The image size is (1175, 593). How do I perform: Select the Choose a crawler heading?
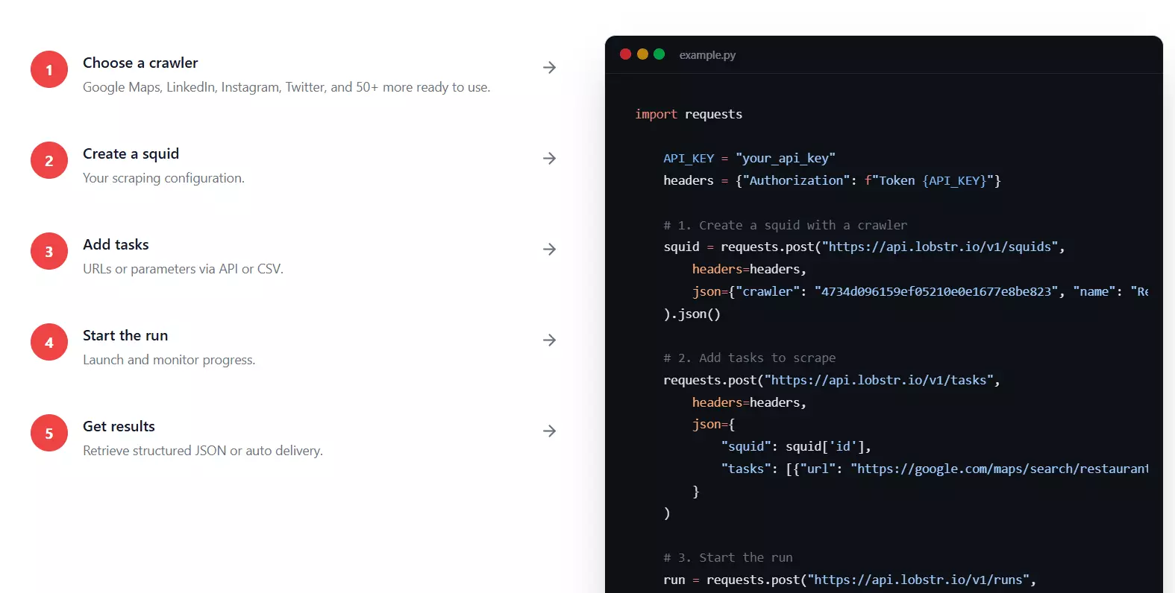(140, 63)
